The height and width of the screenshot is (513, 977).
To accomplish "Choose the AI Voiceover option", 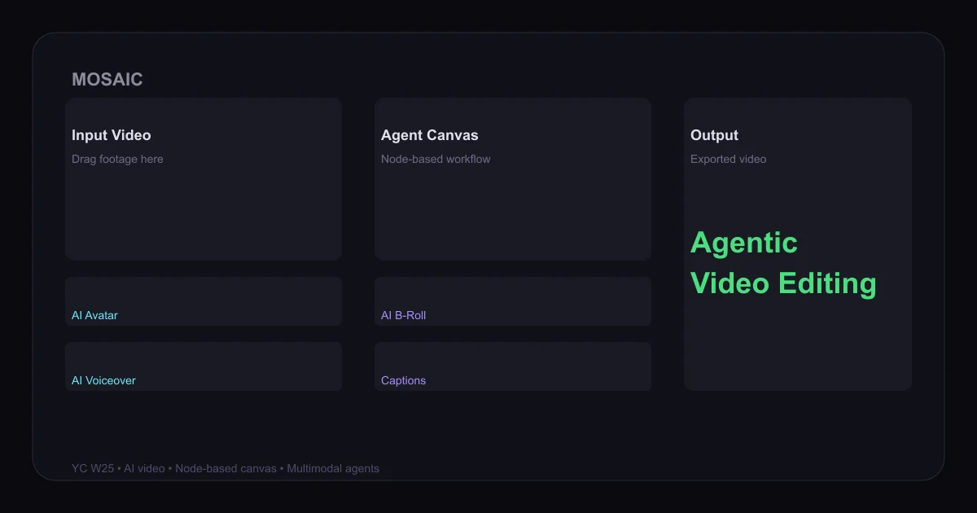I will 204,366.
